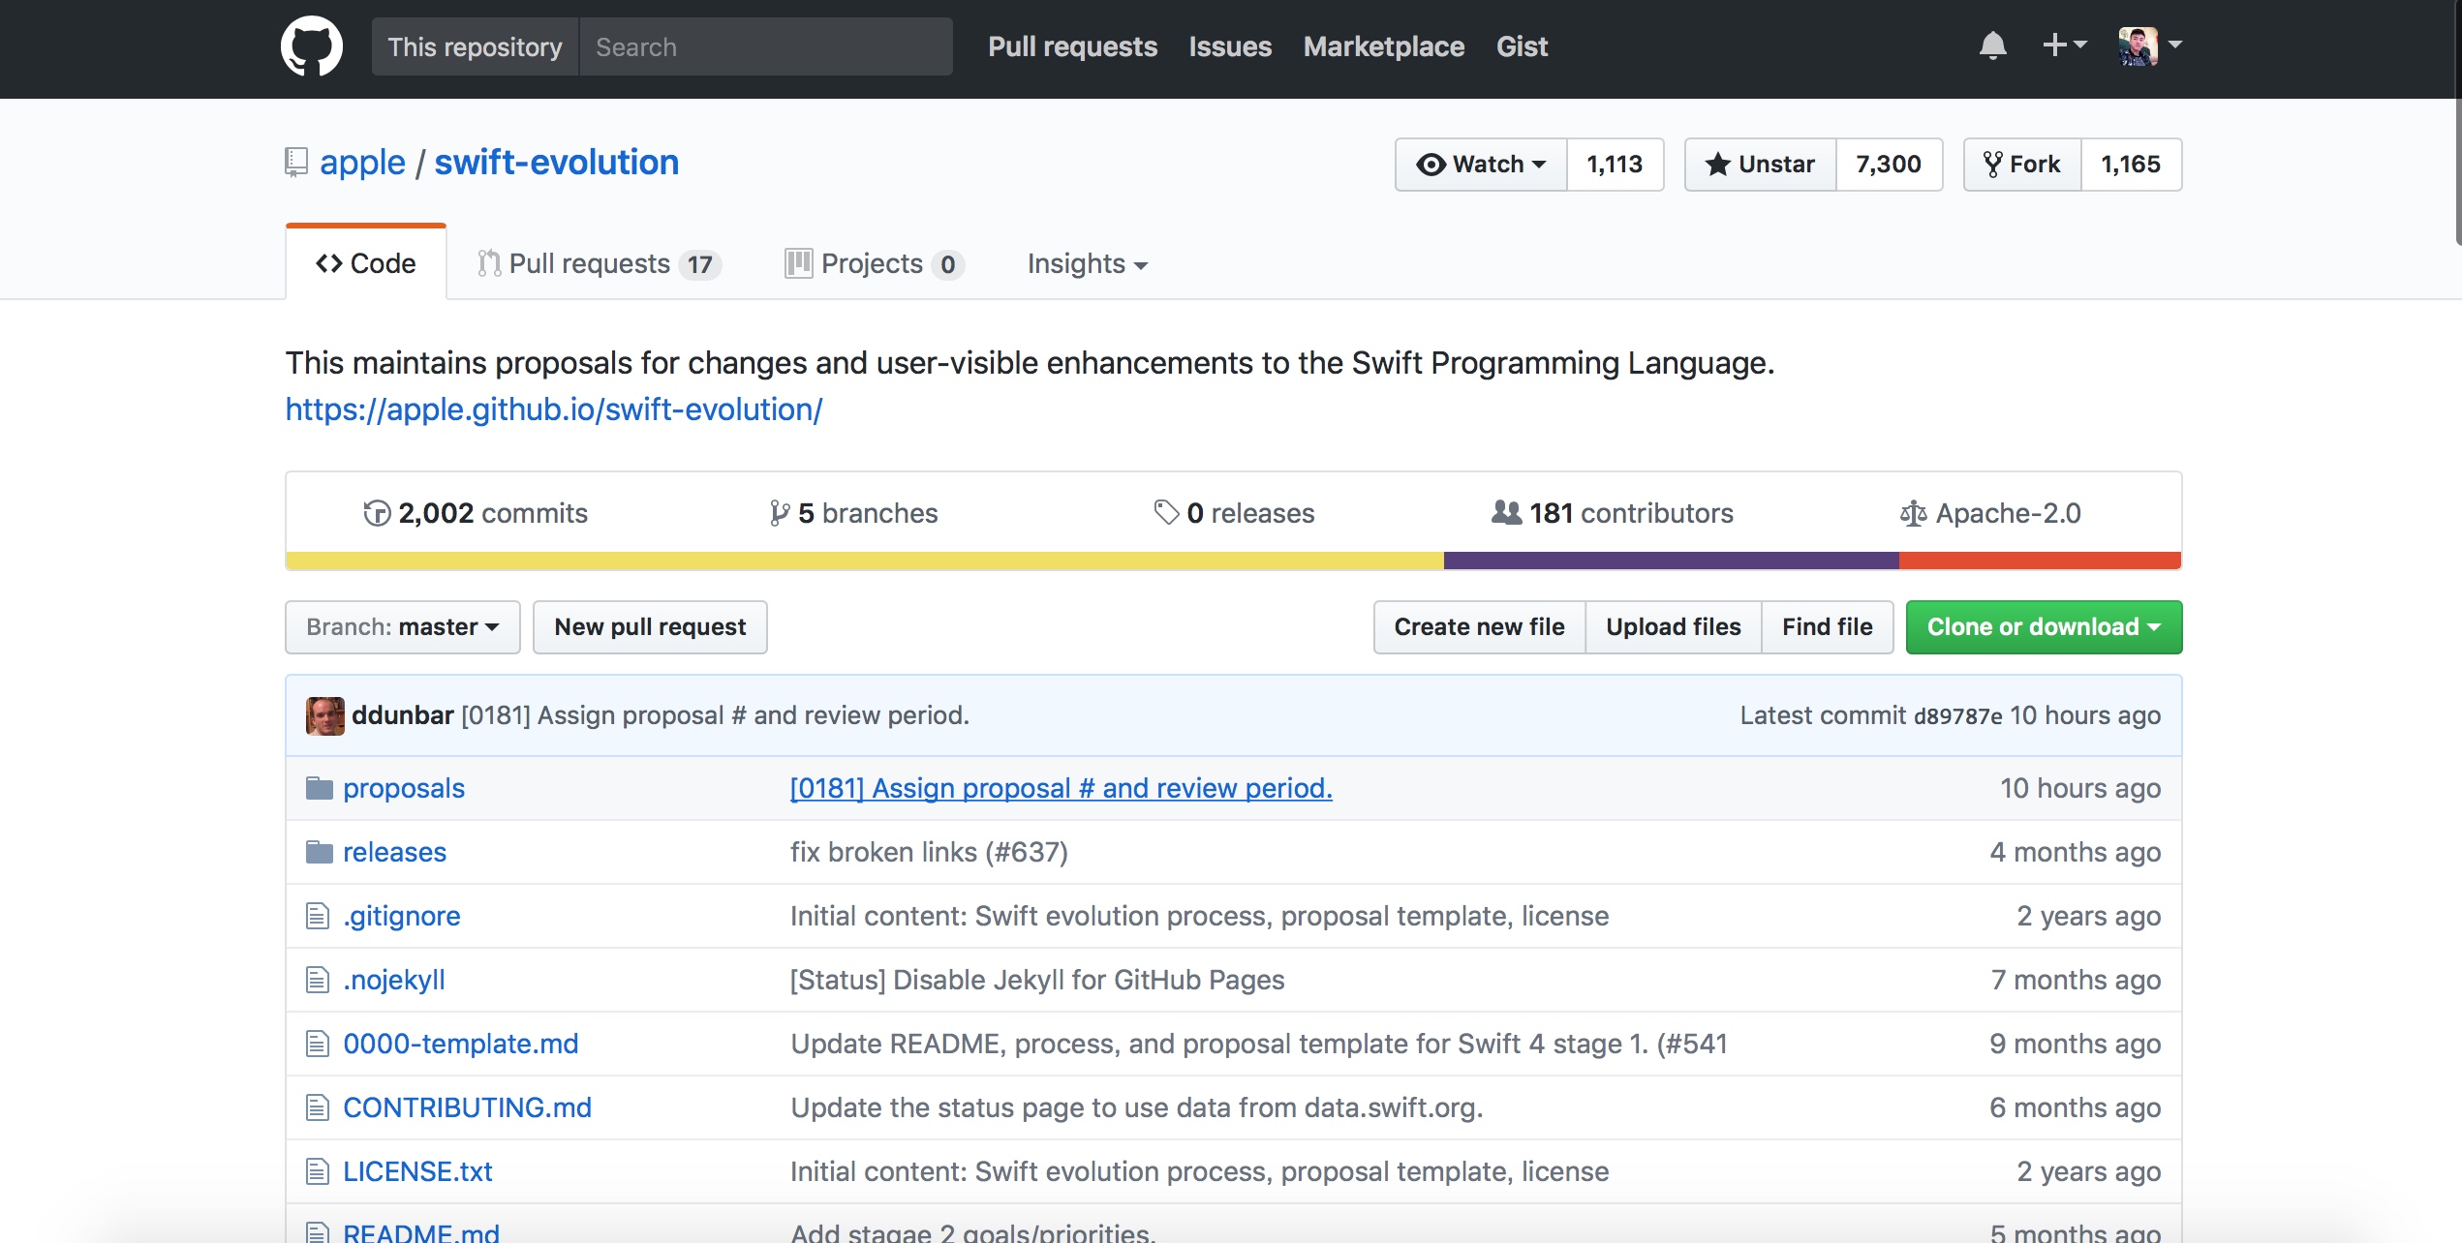The width and height of the screenshot is (2462, 1243).
Task: Open the Clone or download dropdown
Action: point(2043,627)
